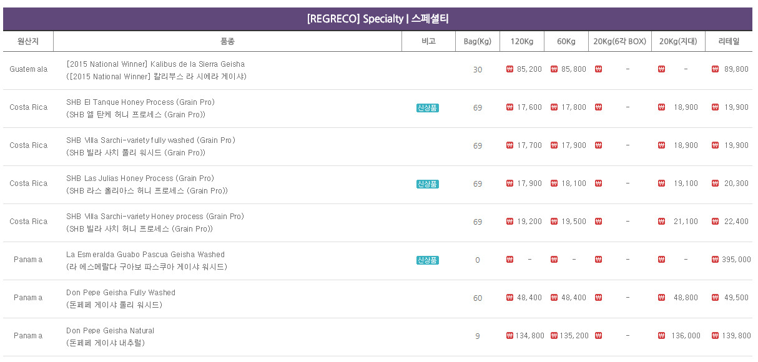Viewport: 758px width, 362px height.
Task: Click retail price 19,900 in El Tanque row
Action: pos(737,107)
